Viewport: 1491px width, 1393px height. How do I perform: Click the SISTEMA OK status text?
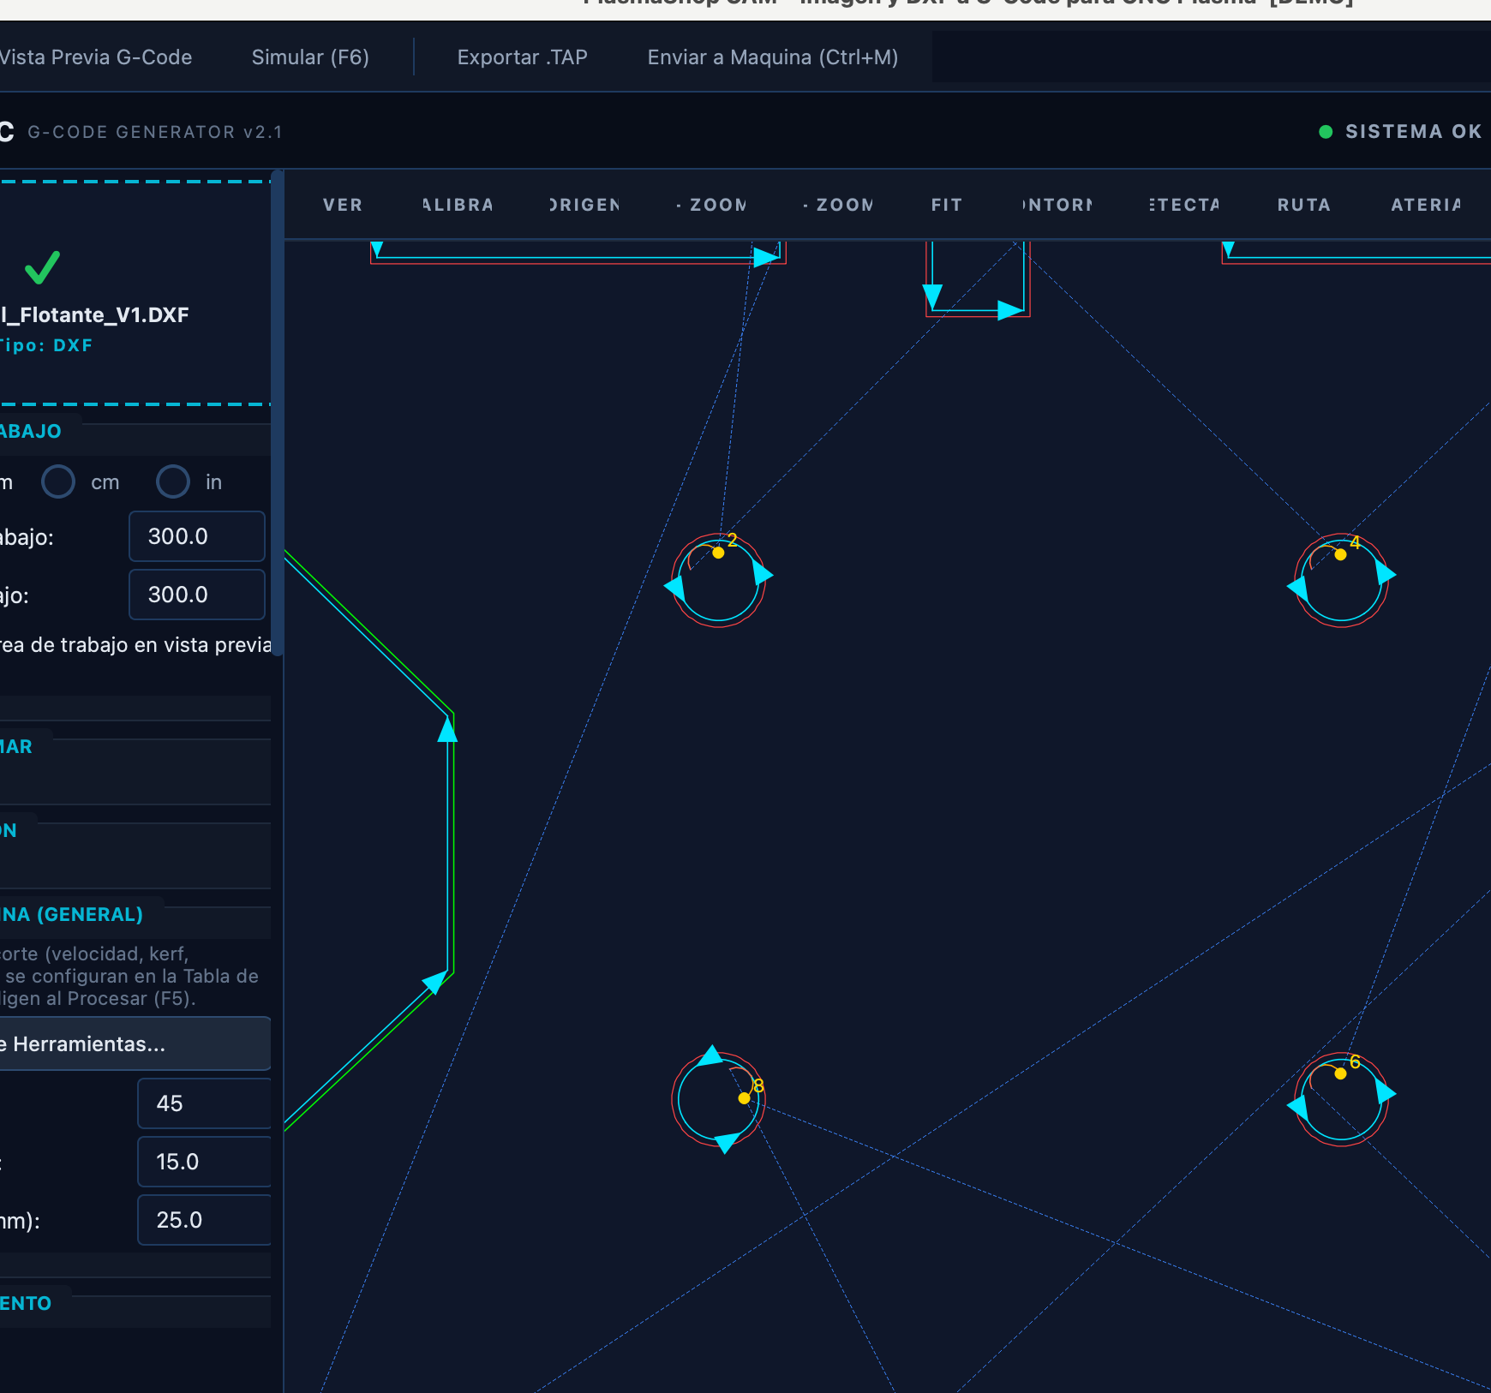1413,132
